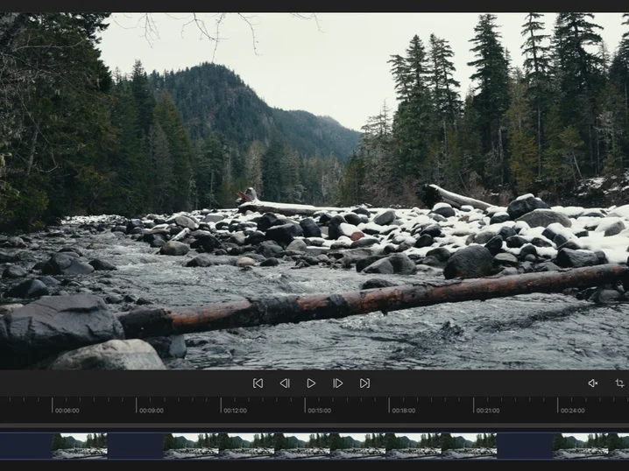The height and width of the screenshot is (471, 629).
Task: Set playhead at 00:21:00 mark
Action: click(488, 411)
